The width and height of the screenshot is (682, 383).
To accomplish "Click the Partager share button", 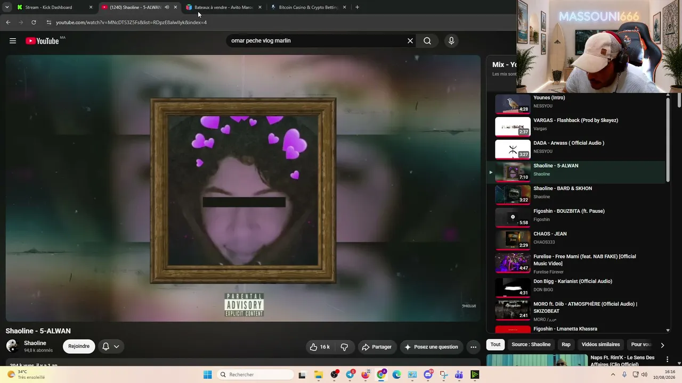I will pyautogui.click(x=377, y=347).
